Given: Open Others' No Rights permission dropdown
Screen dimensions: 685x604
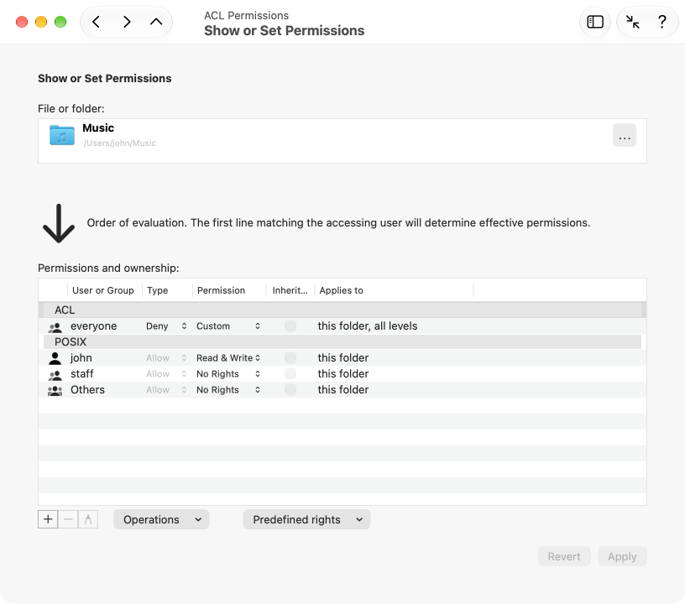Looking at the screenshot, I should (228, 390).
